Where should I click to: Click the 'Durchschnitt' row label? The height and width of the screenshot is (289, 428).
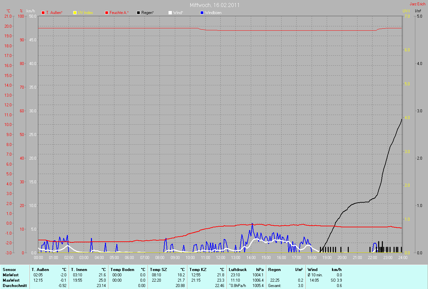(x=14, y=286)
